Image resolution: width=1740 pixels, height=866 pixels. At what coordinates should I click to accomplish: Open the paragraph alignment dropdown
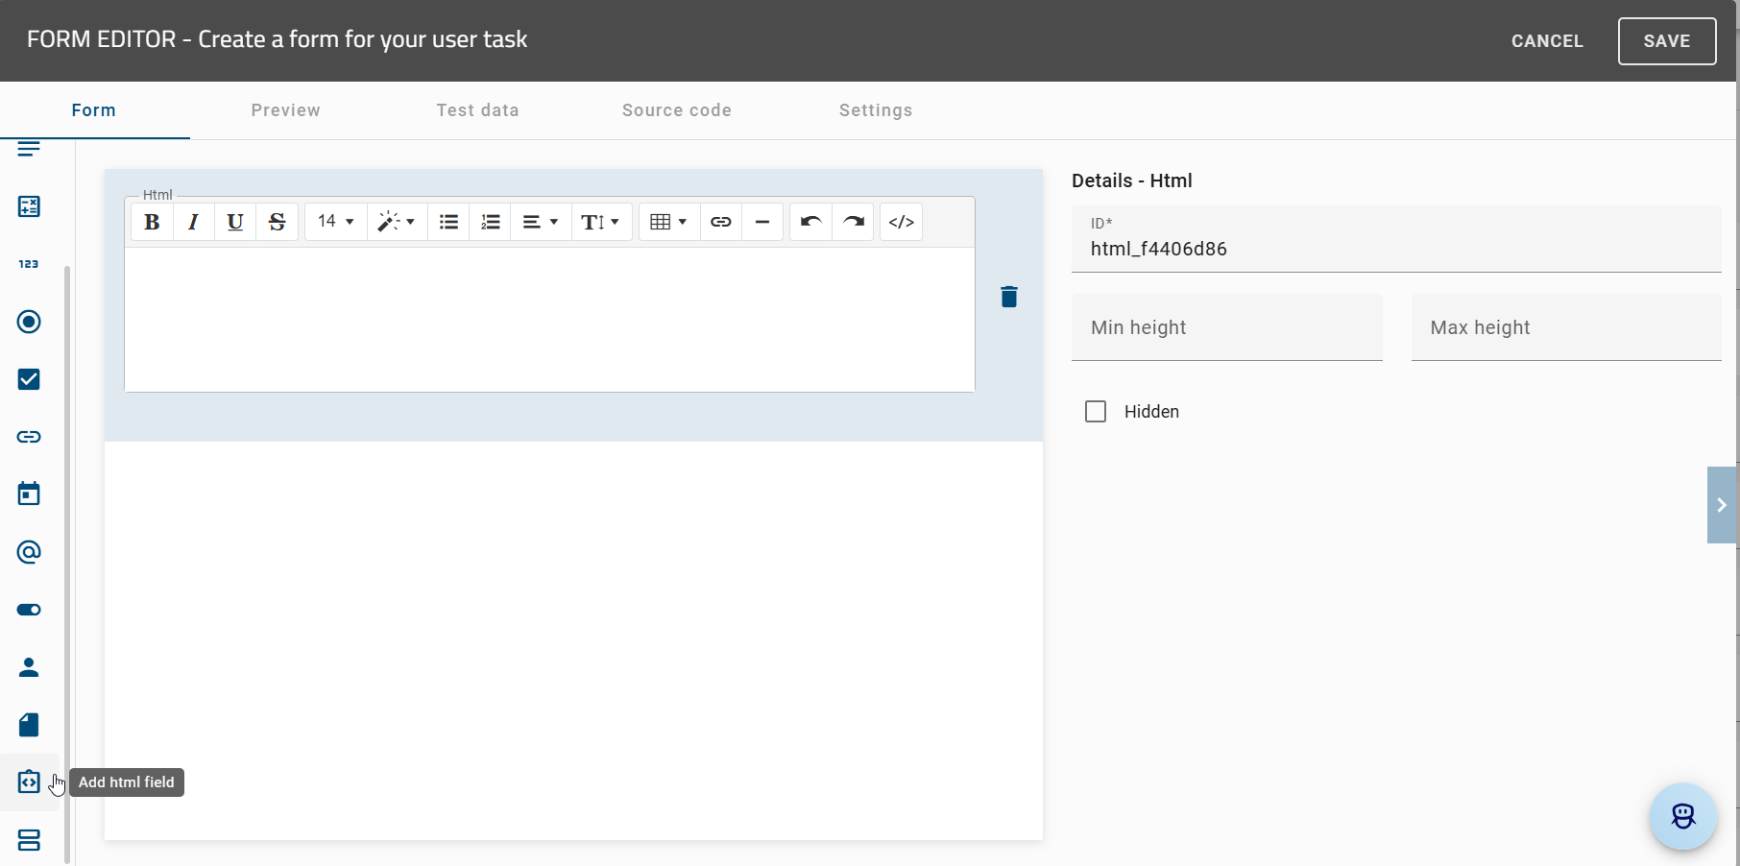(541, 222)
